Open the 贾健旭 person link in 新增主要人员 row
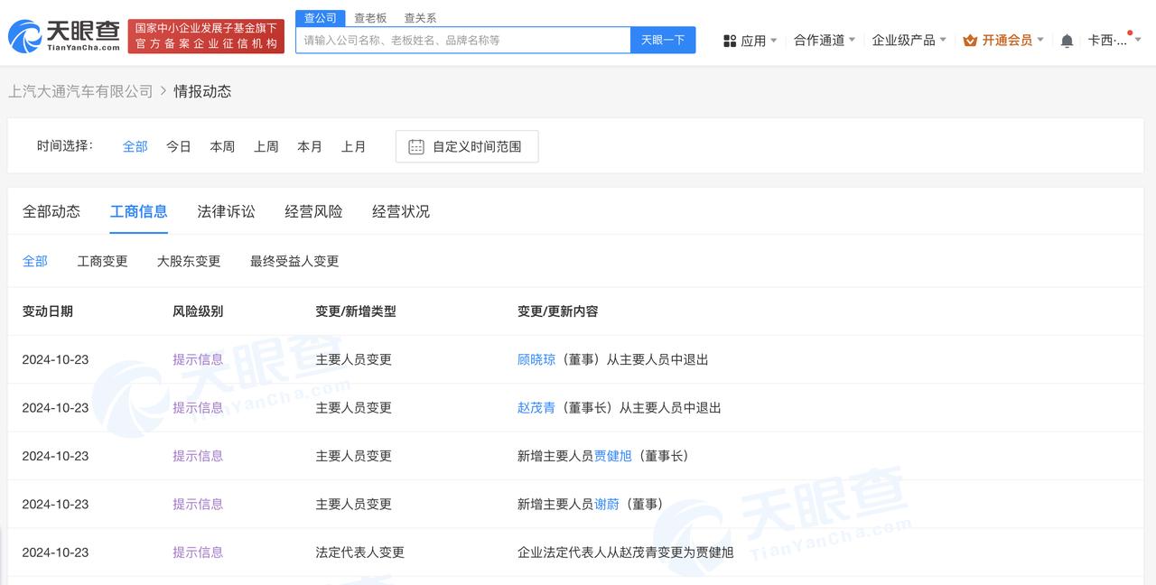1156x585 pixels. point(613,456)
